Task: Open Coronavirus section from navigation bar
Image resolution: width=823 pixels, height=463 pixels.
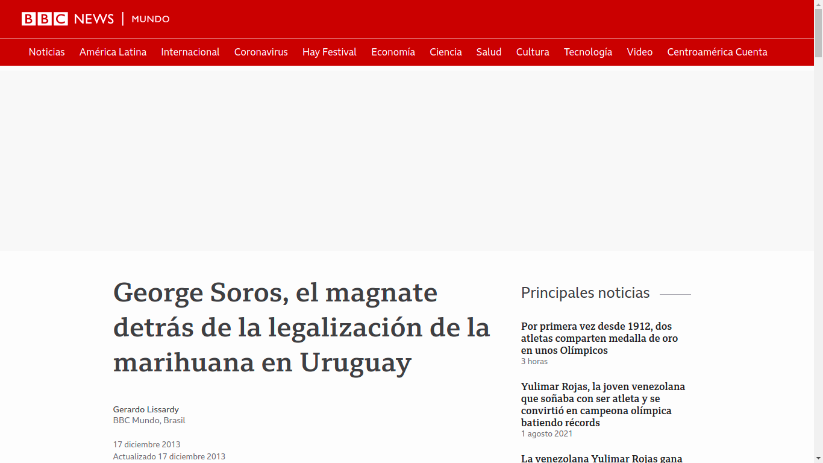Action: (261, 52)
